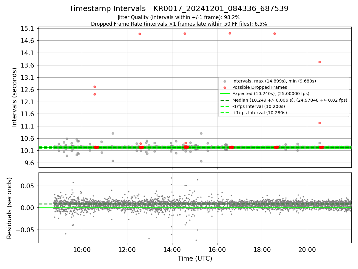Click the 20:00 time tick label
The image size is (358, 269).
(x=307, y=250)
